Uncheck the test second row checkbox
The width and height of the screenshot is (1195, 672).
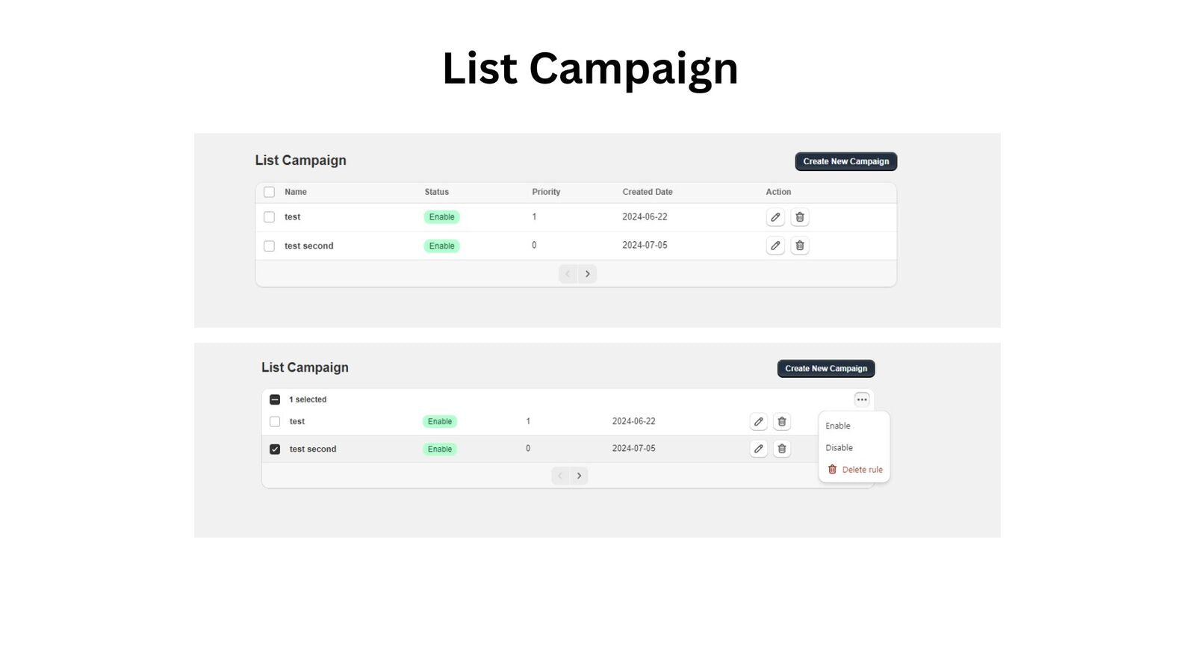pyautogui.click(x=274, y=449)
